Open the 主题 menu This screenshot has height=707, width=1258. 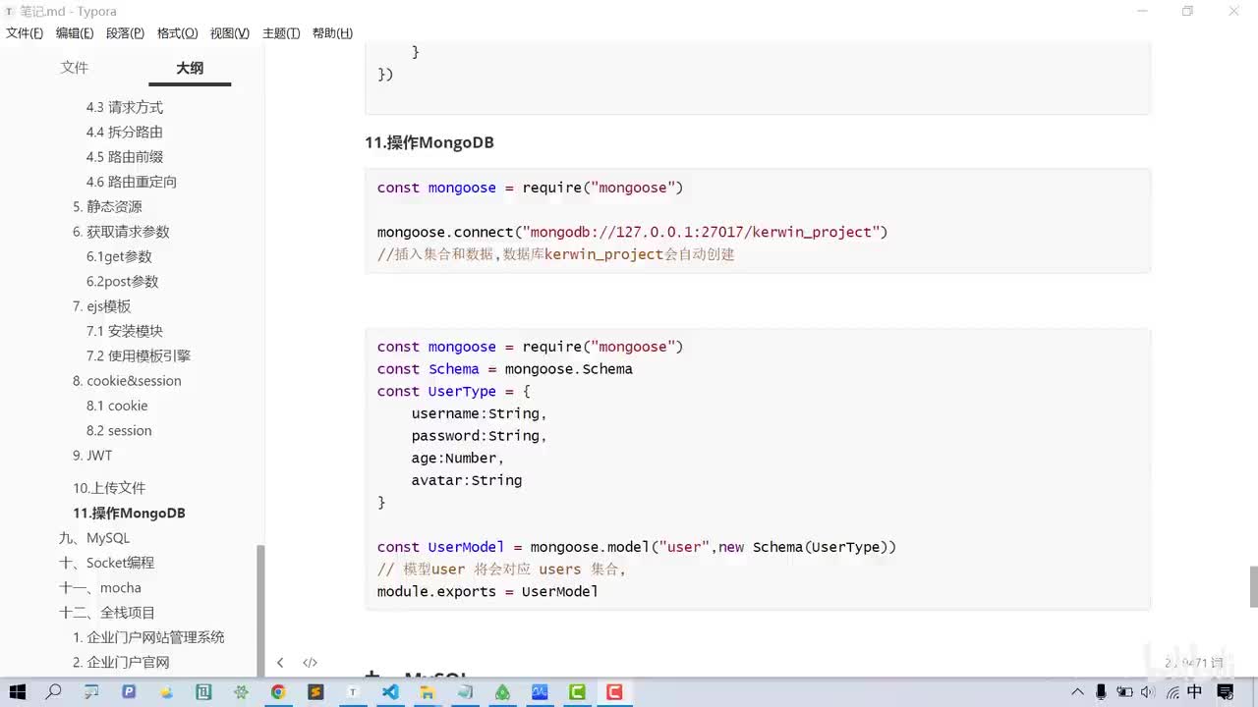(x=281, y=33)
